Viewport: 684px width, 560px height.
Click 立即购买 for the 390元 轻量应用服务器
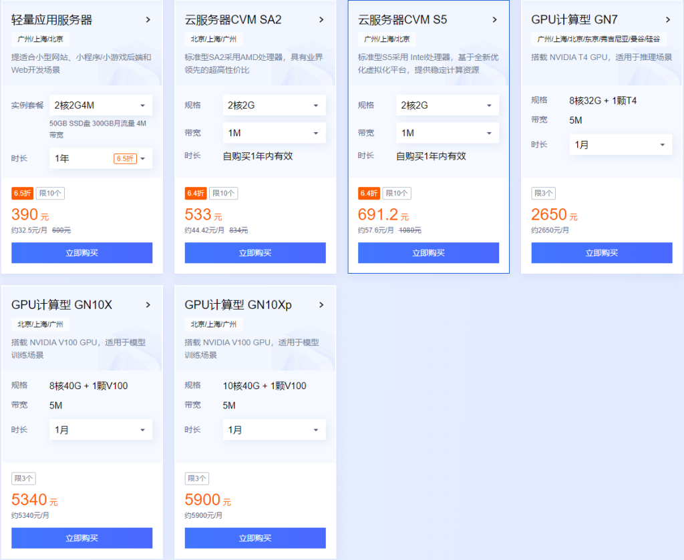point(81,253)
